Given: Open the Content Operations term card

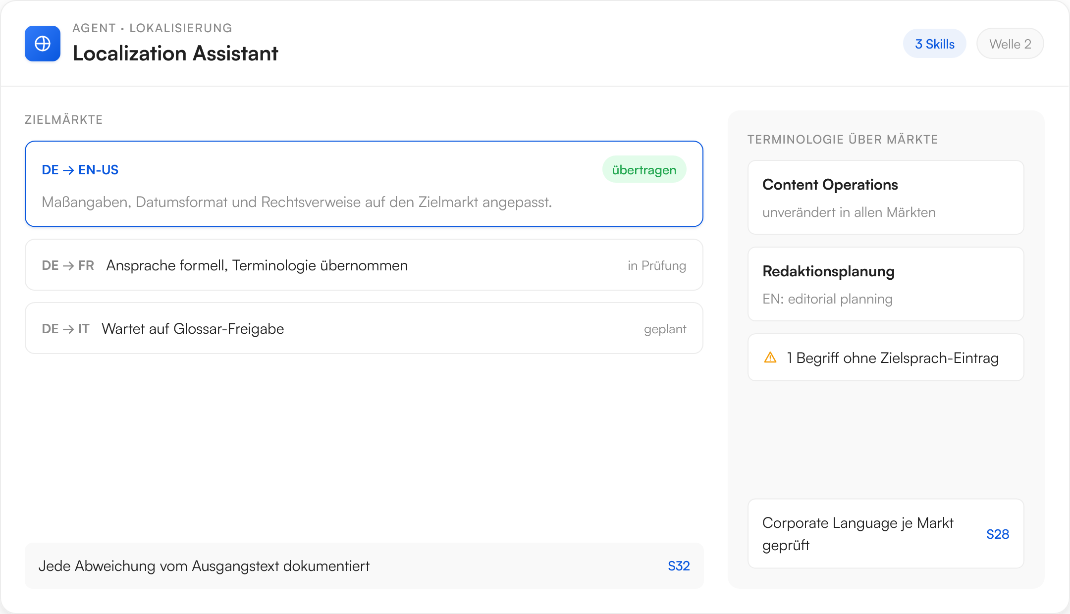Looking at the screenshot, I should tap(886, 197).
